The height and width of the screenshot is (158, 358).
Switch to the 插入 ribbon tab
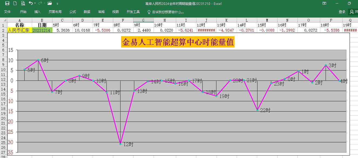click(38, 12)
